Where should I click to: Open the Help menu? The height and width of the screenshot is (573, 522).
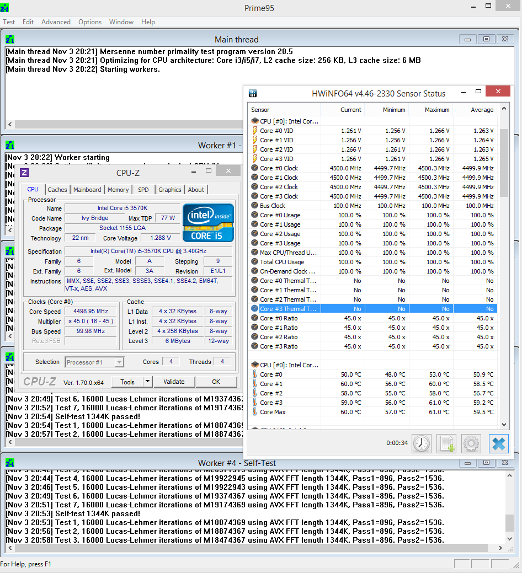pyautogui.click(x=148, y=22)
